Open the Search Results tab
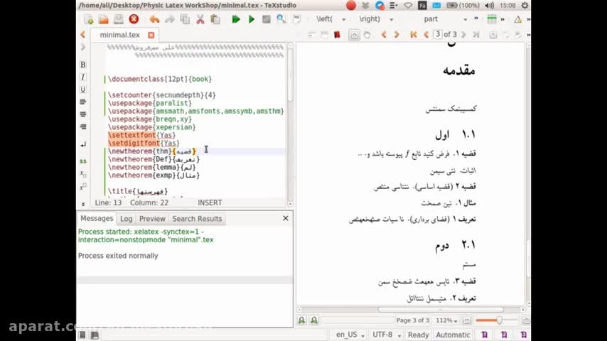607x341 pixels. click(197, 219)
